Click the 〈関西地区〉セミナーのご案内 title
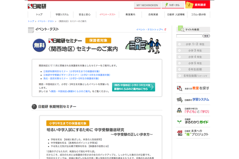Screen dimensions: 239x159 pyautogui.click(x=83, y=49)
